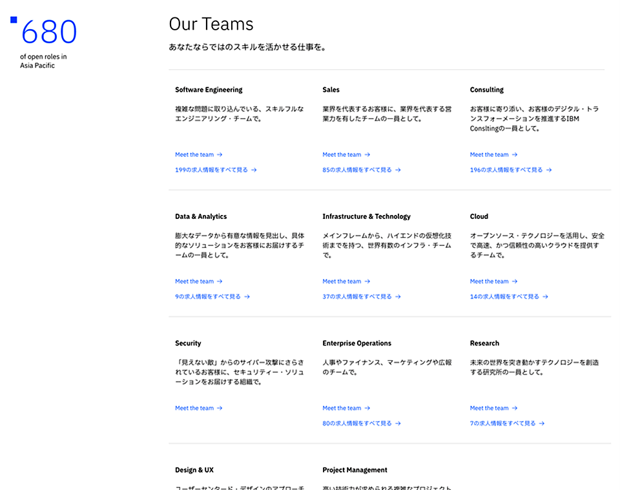Image resolution: width=620 pixels, height=490 pixels.
Task: View all 37 Infrastructure & Technology job listings
Action: (357, 297)
